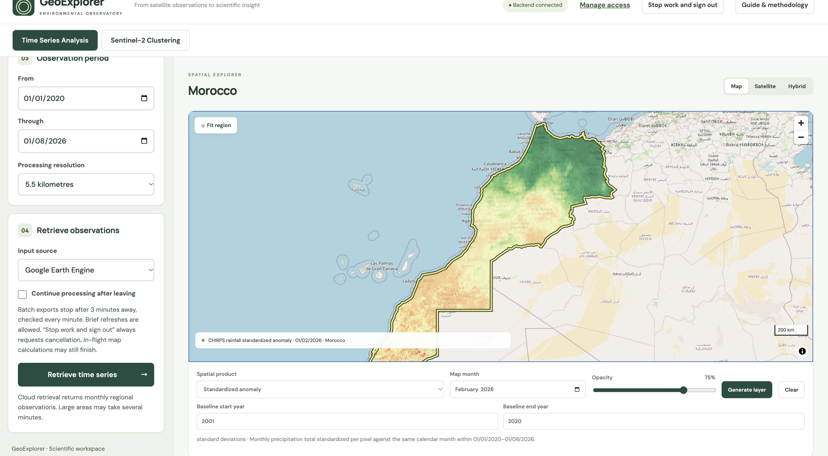
Task: Click the Map month February 2026 field
Action: point(517,389)
